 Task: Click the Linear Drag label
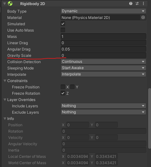(x=17, y=43)
